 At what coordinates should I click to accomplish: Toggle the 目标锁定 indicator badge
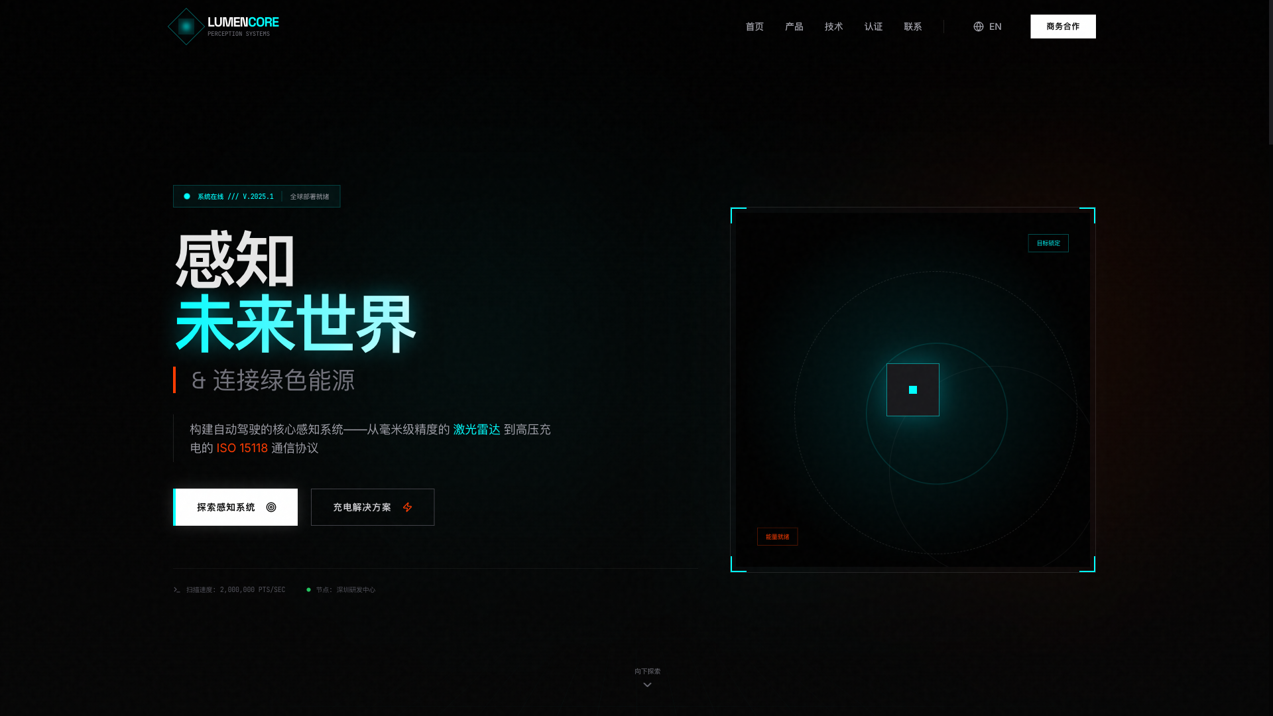pyautogui.click(x=1048, y=243)
